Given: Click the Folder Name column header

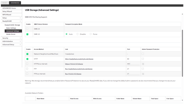Looking at the screenshot, I should 120,99.
